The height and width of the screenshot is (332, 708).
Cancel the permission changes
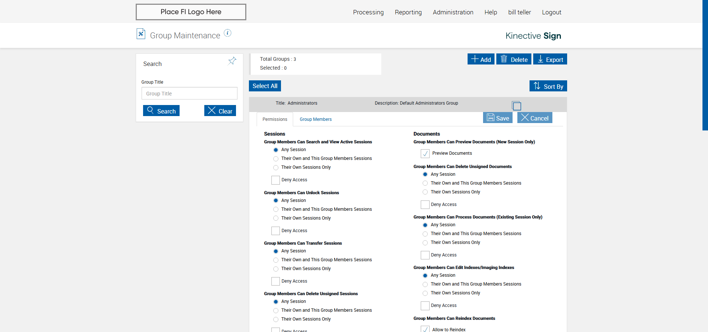[534, 118]
